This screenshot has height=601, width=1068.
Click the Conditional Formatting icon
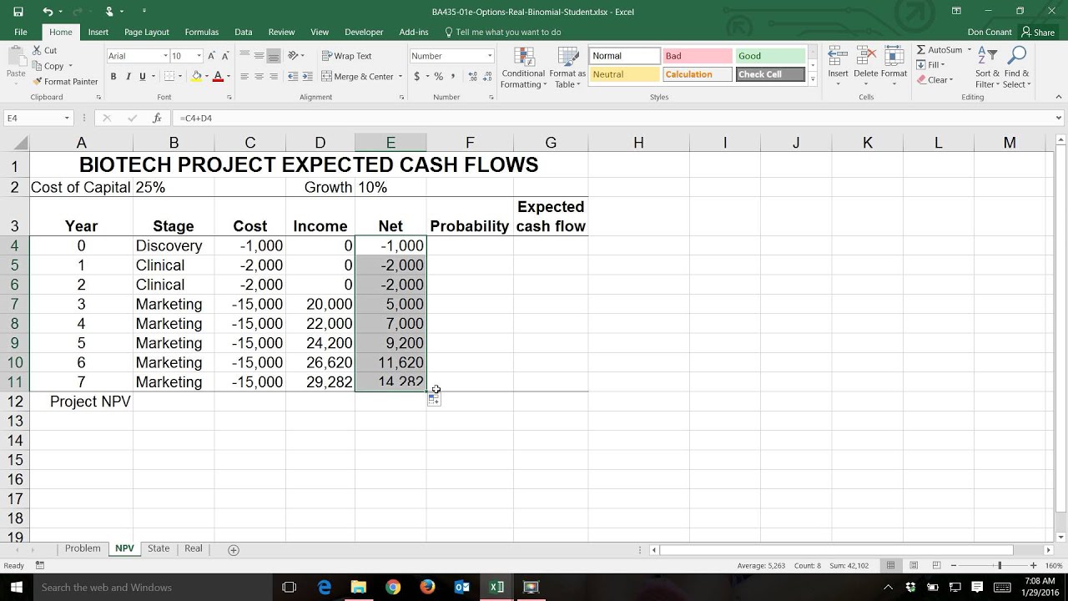[524, 58]
